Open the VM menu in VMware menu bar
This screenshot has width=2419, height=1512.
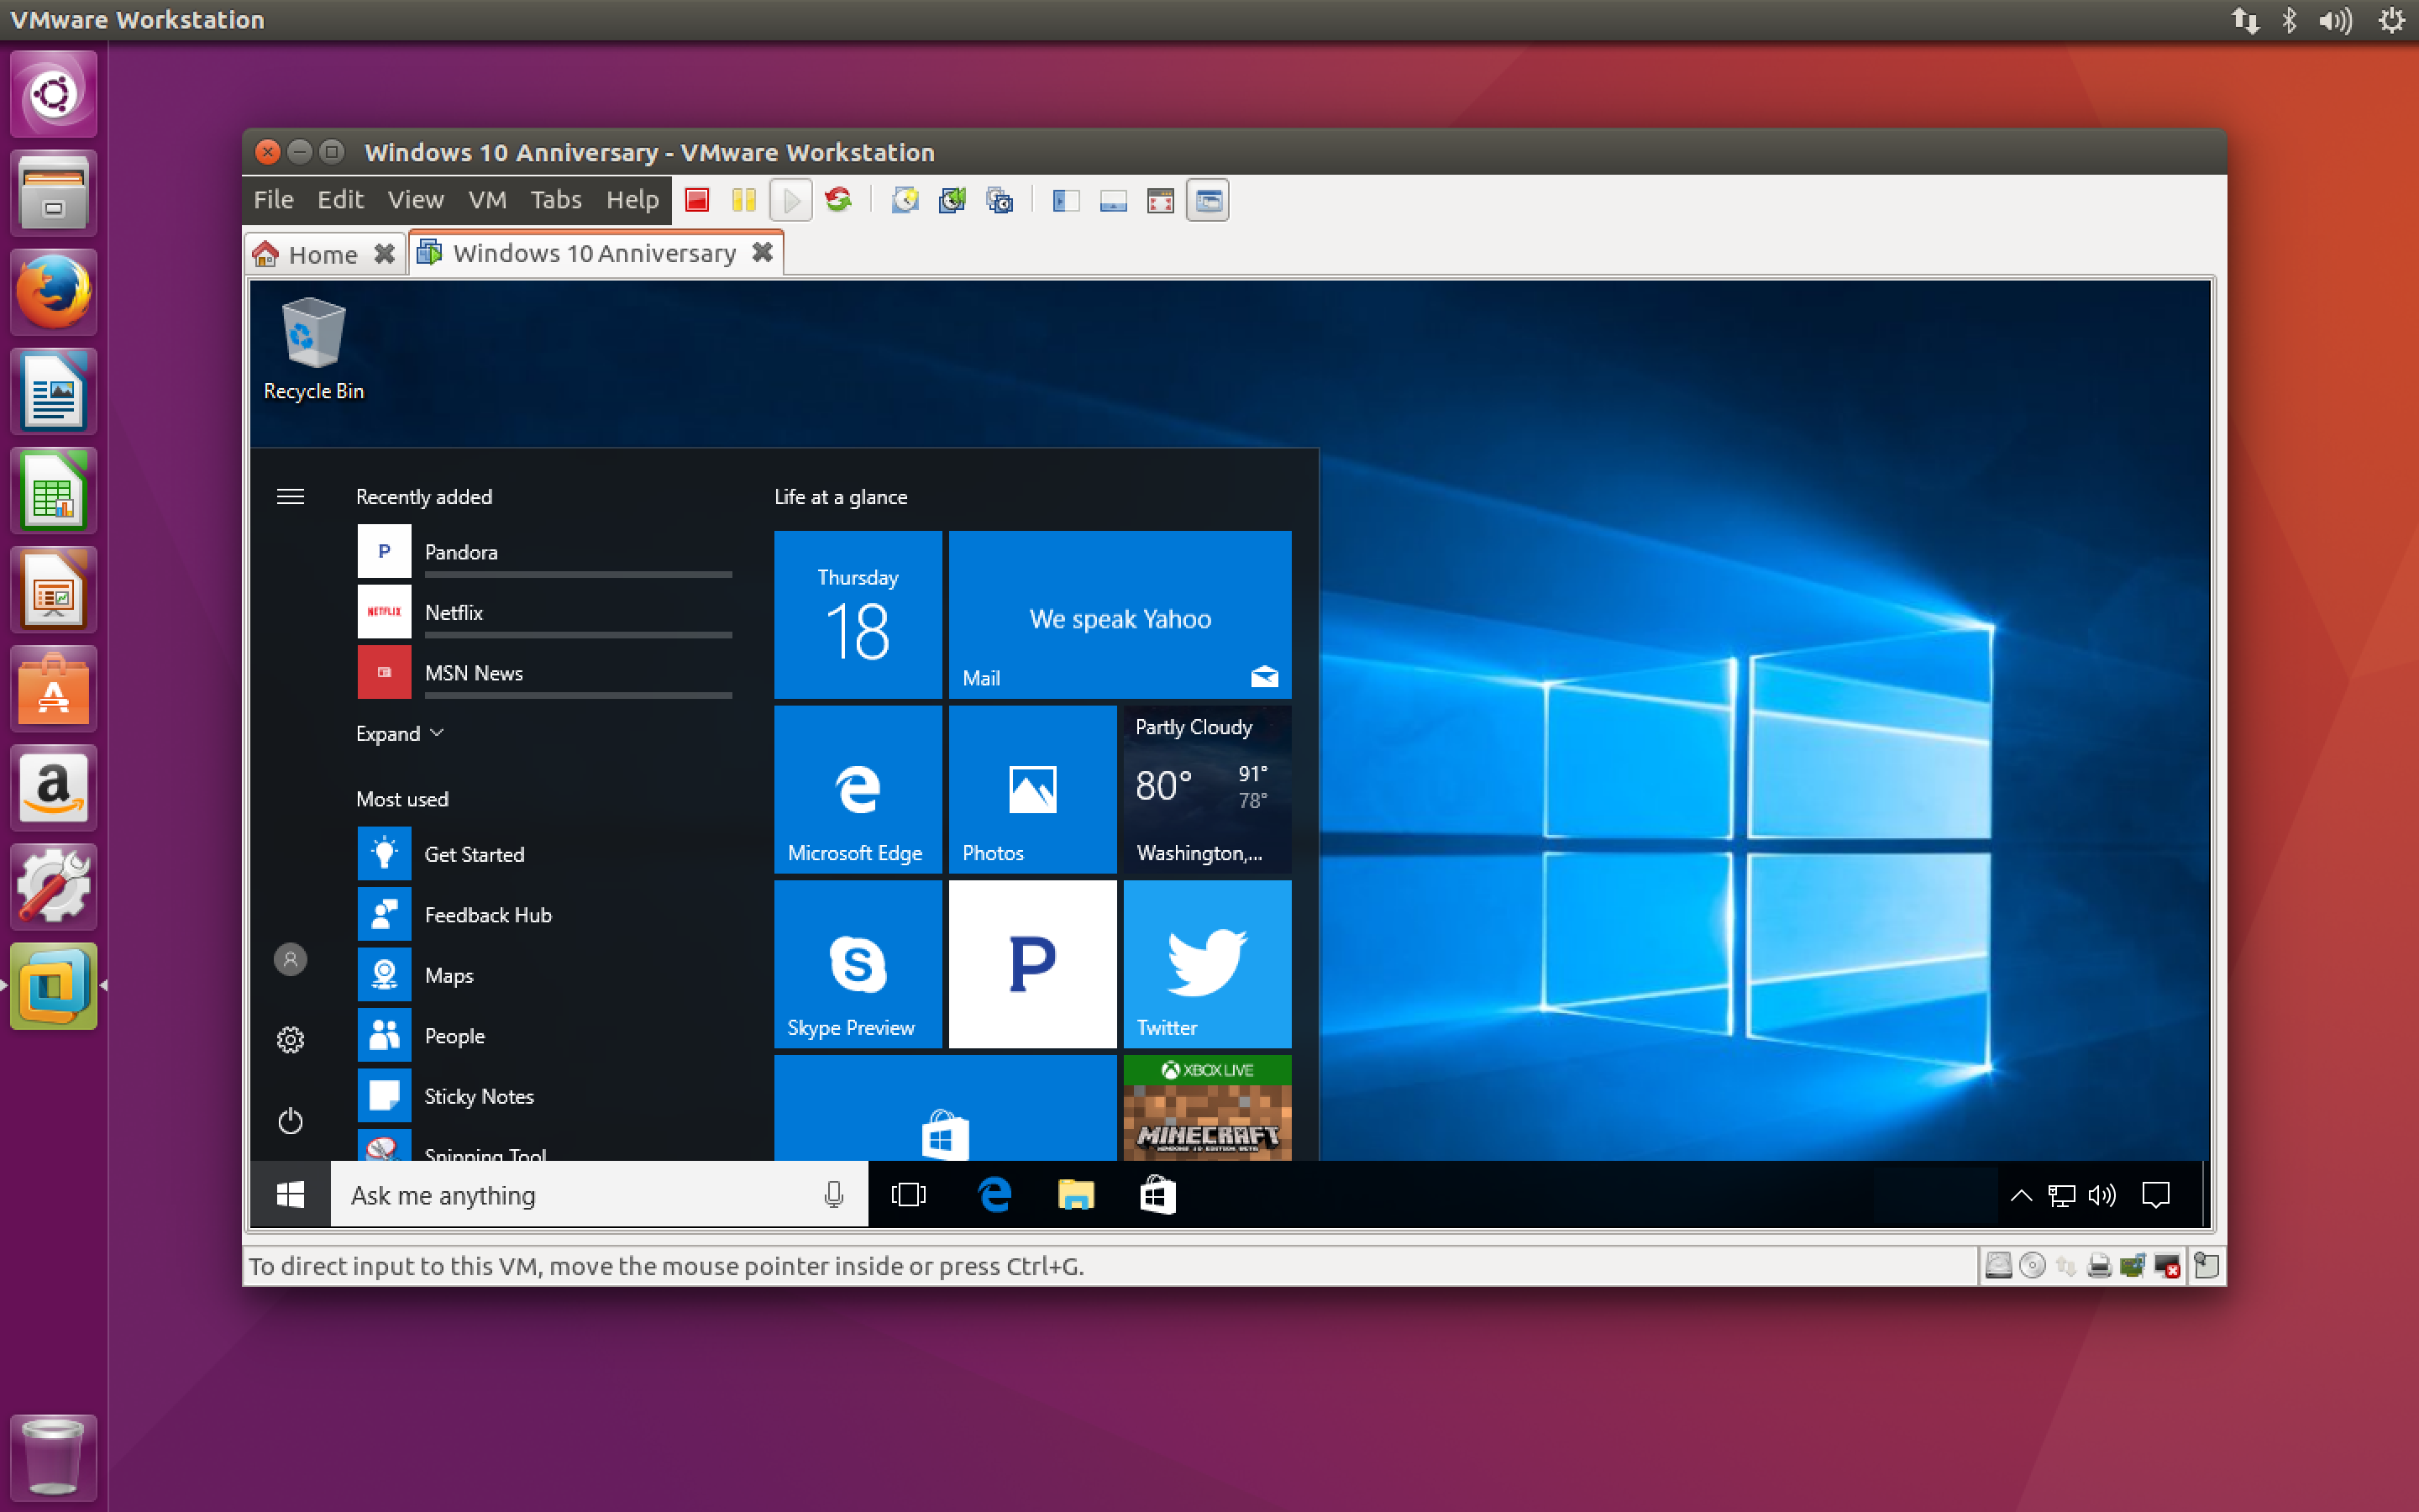click(484, 200)
